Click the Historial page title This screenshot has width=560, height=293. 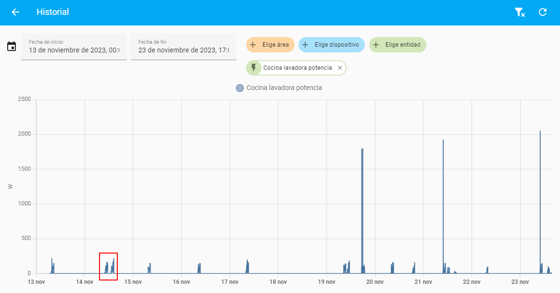[52, 12]
